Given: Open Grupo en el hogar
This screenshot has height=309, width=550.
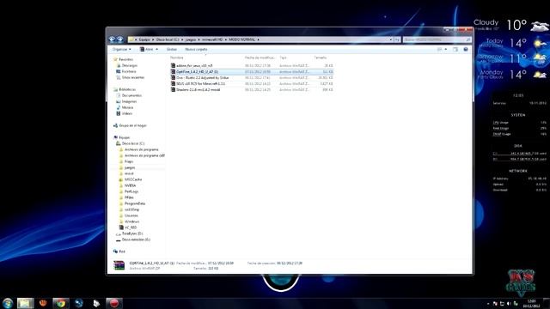Looking at the screenshot, I should pyautogui.click(x=132, y=125).
